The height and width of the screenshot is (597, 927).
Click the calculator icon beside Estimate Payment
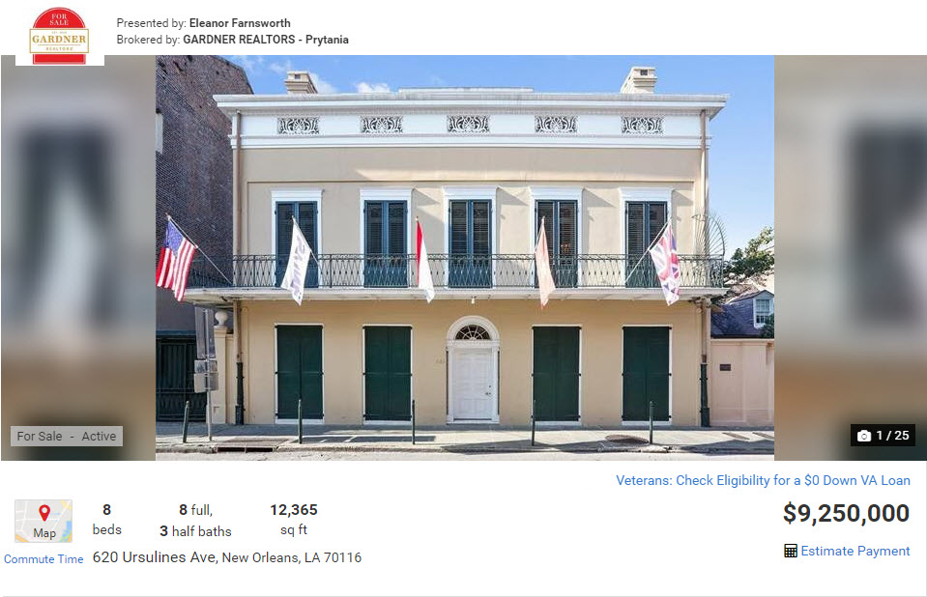click(791, 551)
